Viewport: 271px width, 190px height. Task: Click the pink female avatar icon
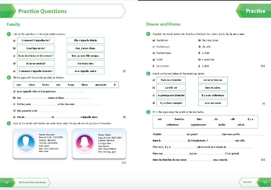tap(85, 143)
